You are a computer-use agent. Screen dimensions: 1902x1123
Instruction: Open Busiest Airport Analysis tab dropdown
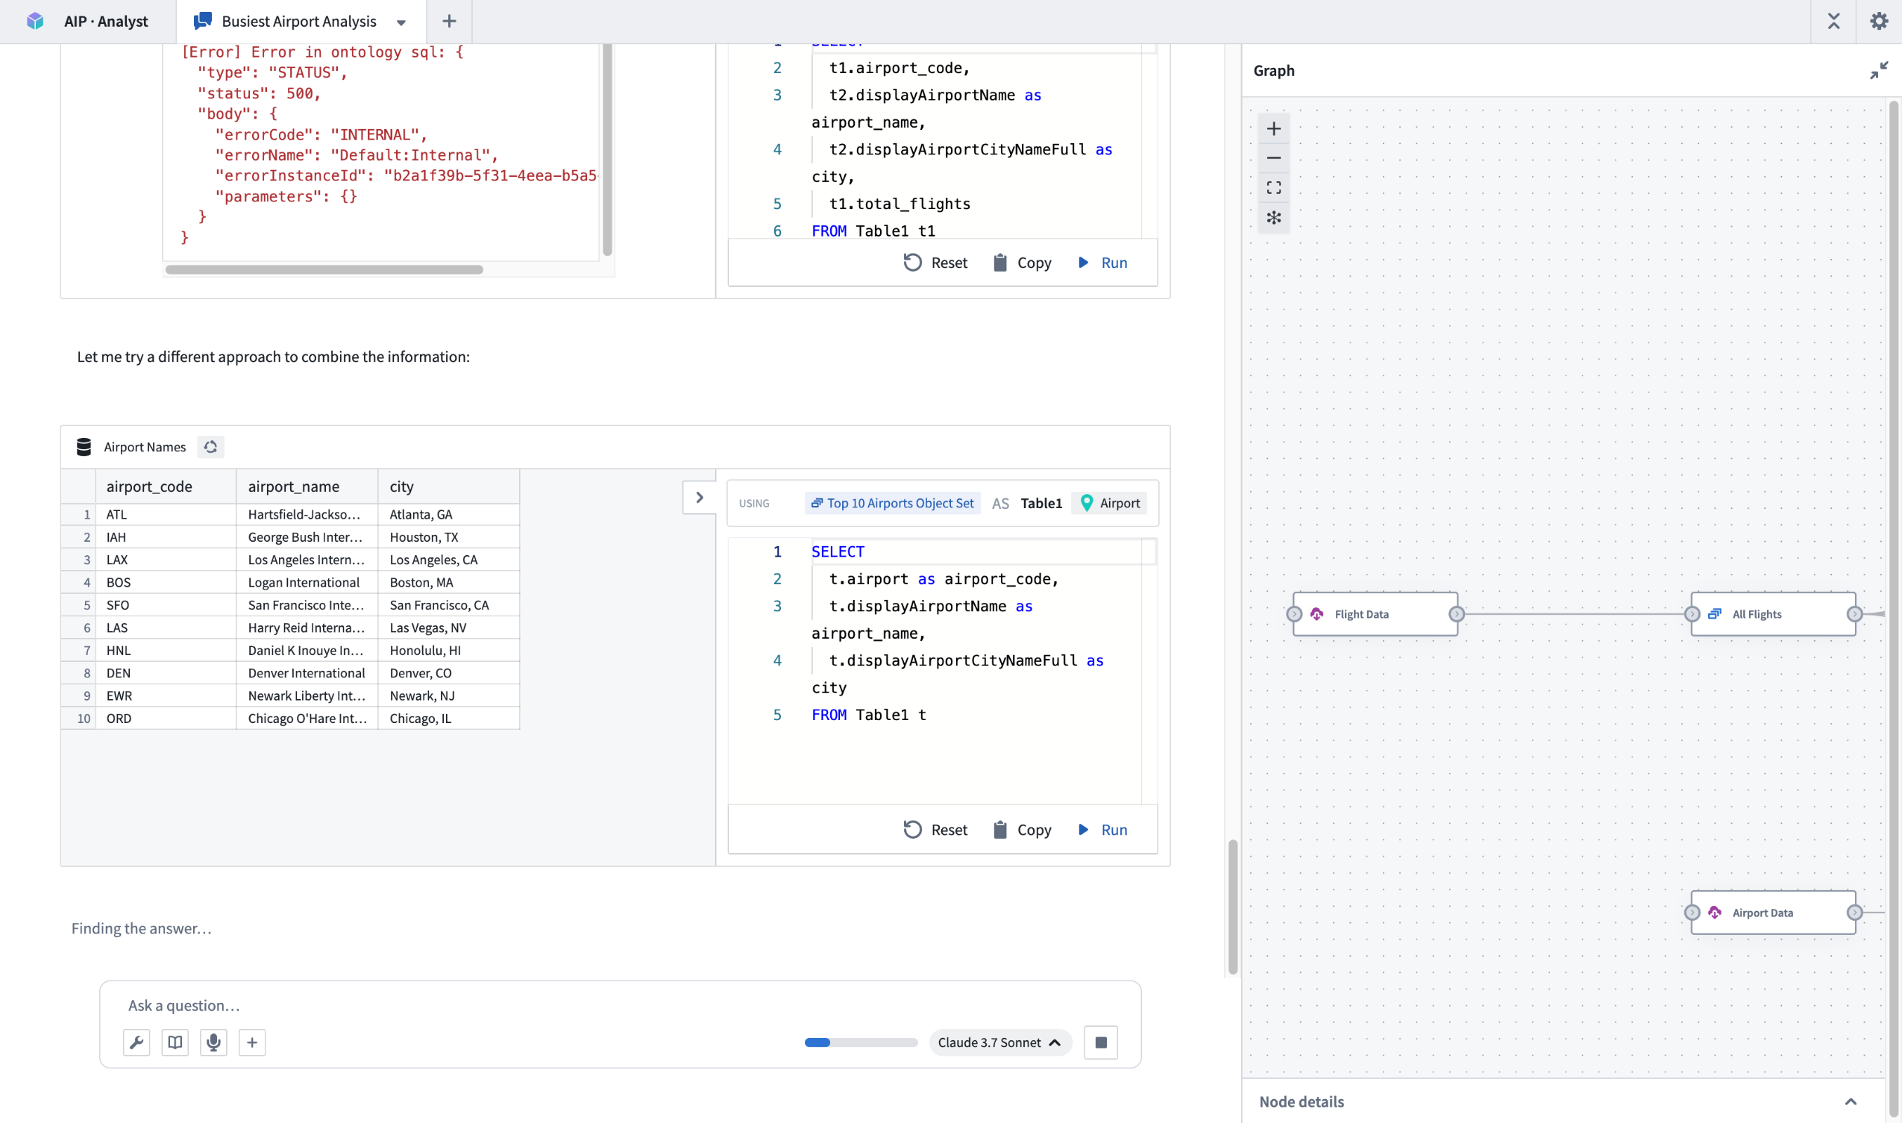401,22
